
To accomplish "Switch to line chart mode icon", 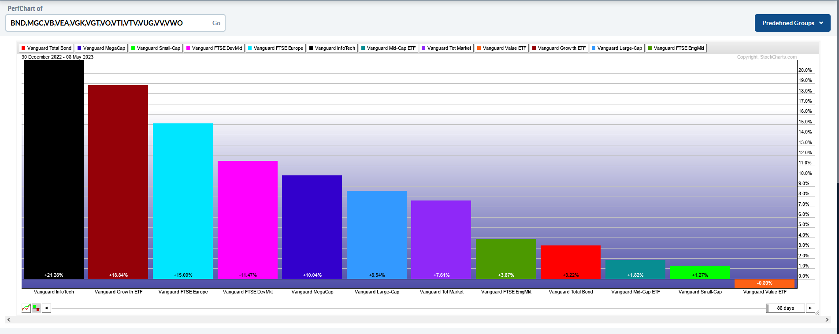I will [x=26, y=308].
